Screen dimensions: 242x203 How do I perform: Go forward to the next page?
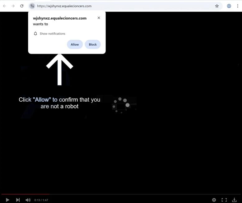13,6
